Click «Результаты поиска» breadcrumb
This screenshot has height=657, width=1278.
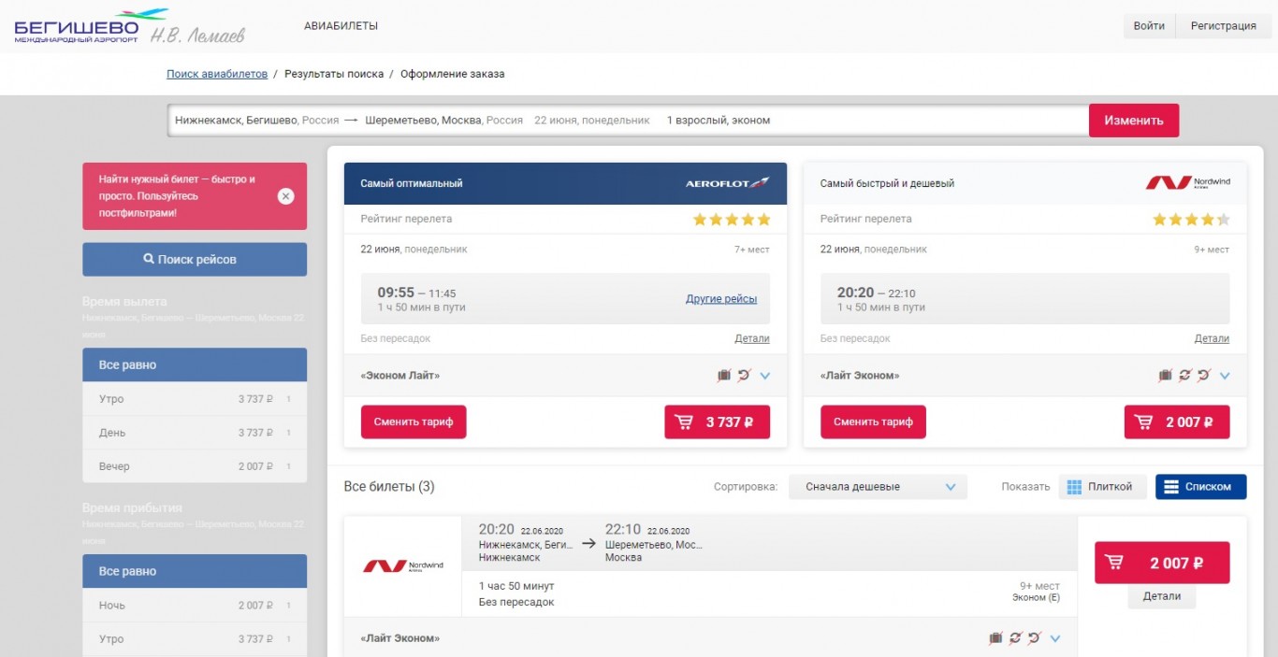pos(334,74)
